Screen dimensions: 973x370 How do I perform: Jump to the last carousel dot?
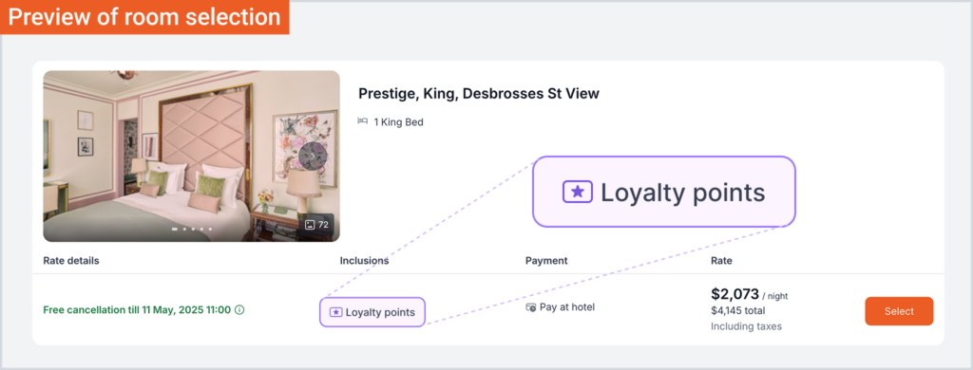tap(210, 229)
